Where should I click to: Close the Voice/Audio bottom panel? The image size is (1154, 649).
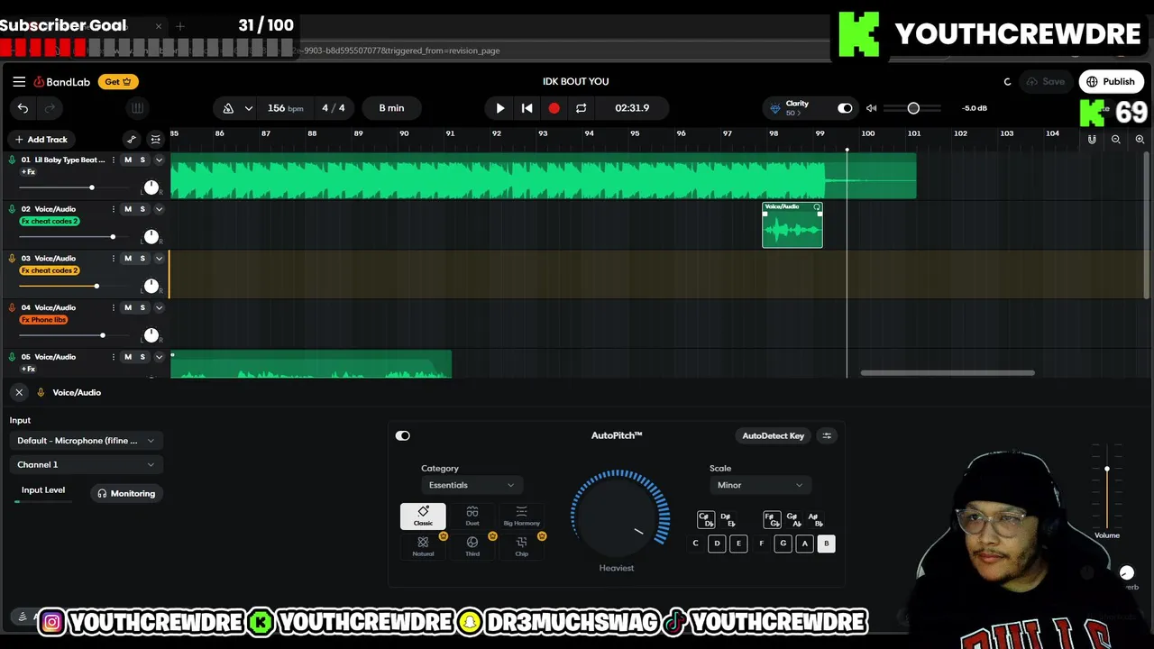pyautogui.click(x=19, y=392)
